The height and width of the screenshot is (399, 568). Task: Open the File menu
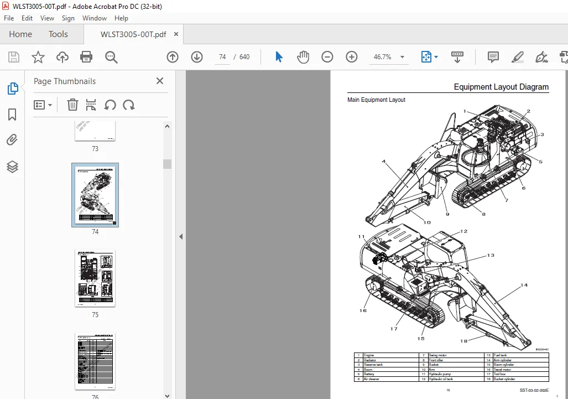[x=9, y=18]
